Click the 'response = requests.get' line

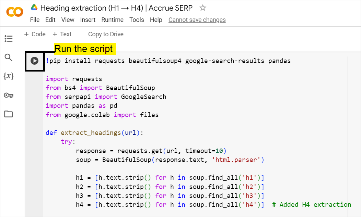click(151, 151)
